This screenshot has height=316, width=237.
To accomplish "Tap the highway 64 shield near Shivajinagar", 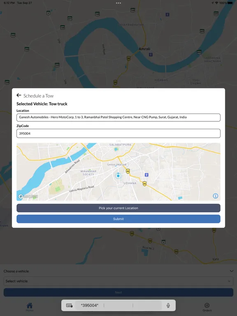I will click(x=128, y=171).
